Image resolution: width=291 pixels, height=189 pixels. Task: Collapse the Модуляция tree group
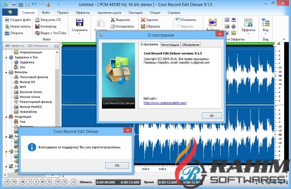tap(6, 117)
